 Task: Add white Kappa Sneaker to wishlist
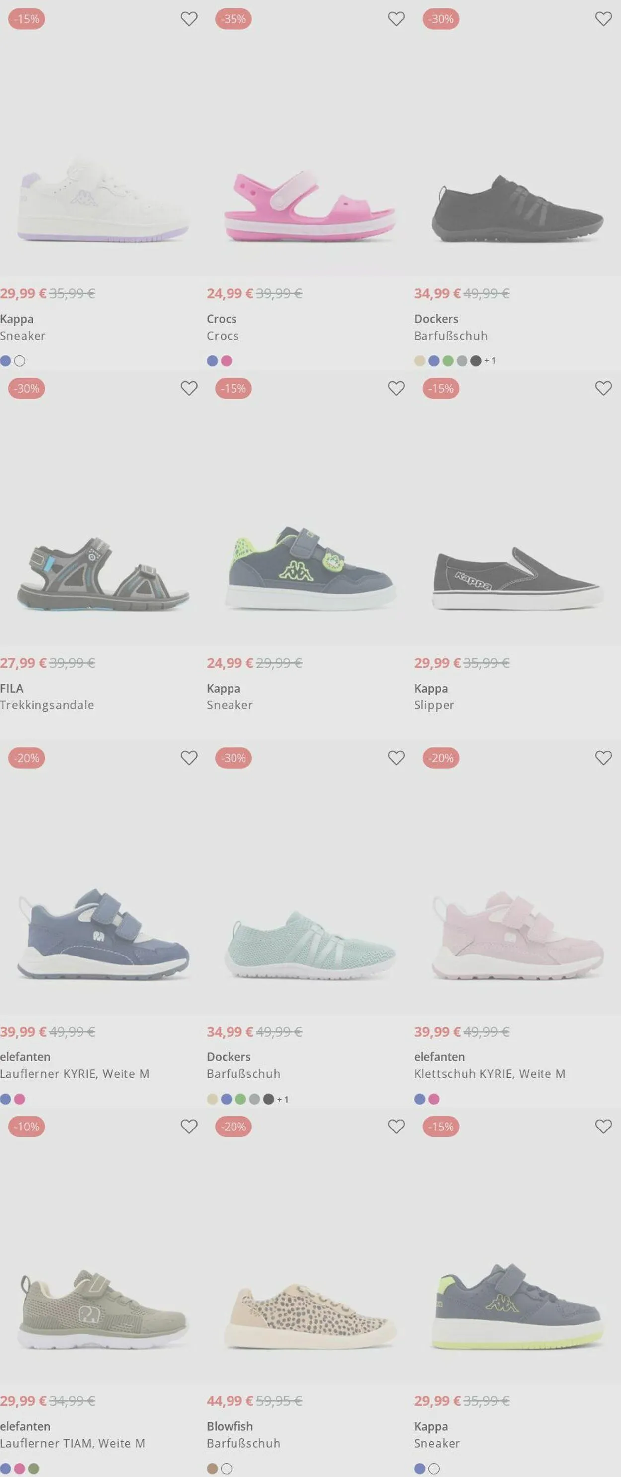[189, 19]
